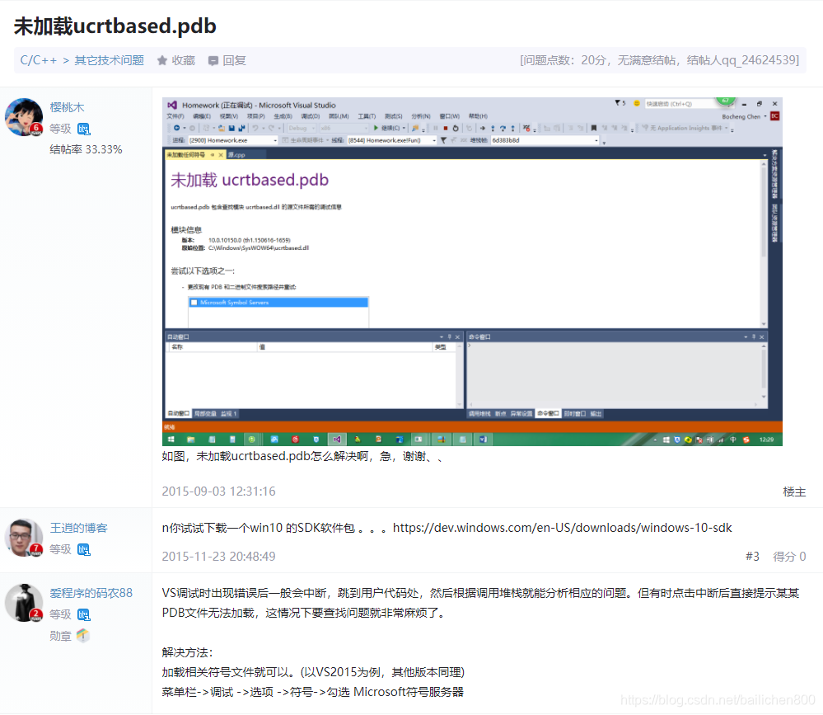The height and width of the screenshot is (715, 823).
Task: Click the notifications flag icon showing 5
Action: (x=621, y=103)
